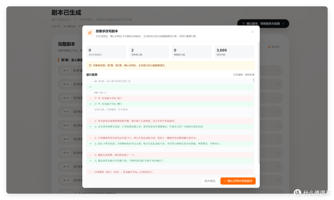Screen dimensions: 334x200
Task: Click removed line 她抬头看校牌
Action: [x=170, y=155]
